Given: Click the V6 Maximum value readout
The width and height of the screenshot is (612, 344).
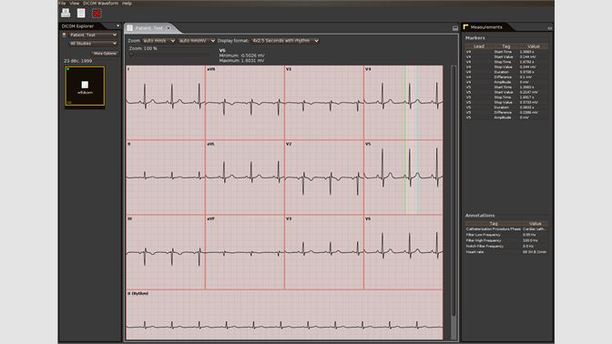Looking at the screenshot, I should [241, 61].
